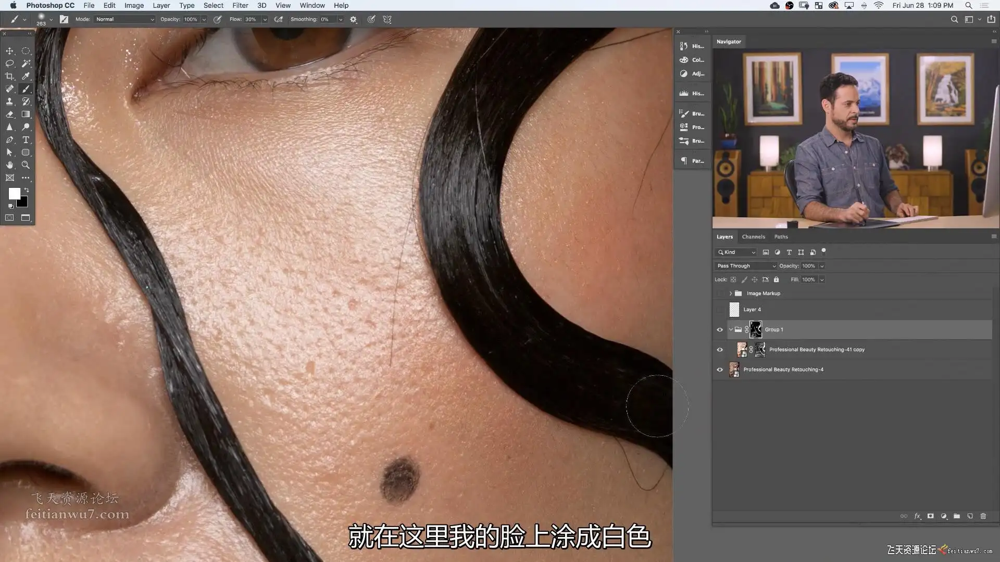Select the Horizontal Type tool
Image resolution: width=1000 pixels, height=562 pixels.
tap(26, 139)
